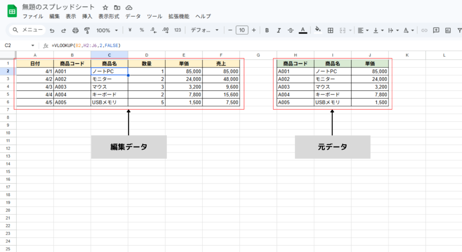Viewport: 462px width, 252px height.
Task: Open the 100% zoom dropdown
Action: click(x=107, y=30)
